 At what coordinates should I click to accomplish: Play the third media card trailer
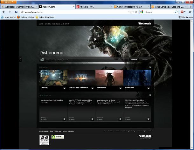click(x=120, y=88)
